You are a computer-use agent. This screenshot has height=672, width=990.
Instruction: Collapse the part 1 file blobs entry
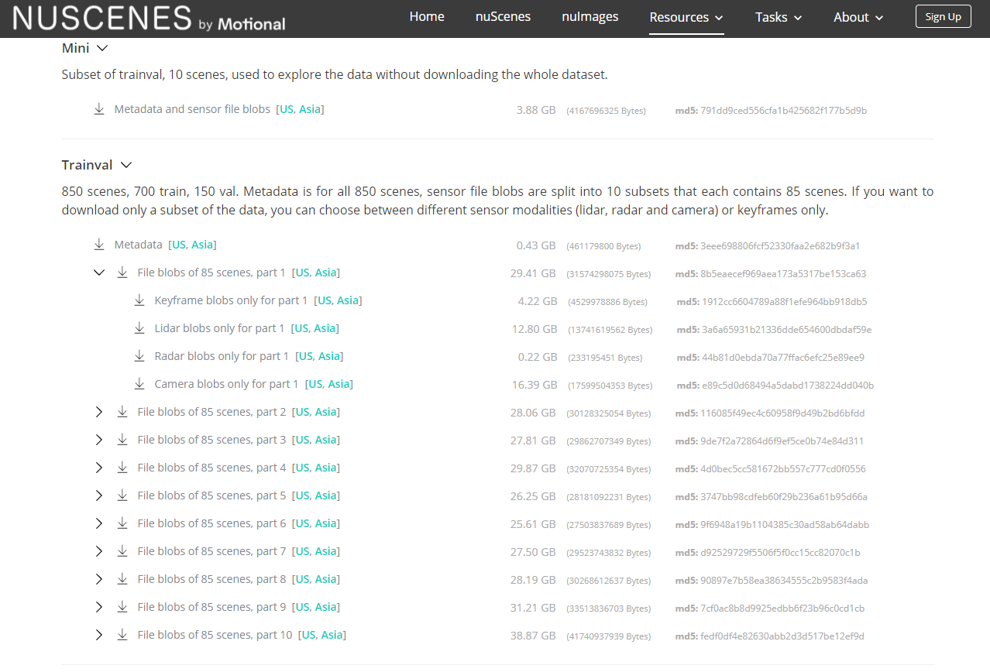tap(98, 273)
